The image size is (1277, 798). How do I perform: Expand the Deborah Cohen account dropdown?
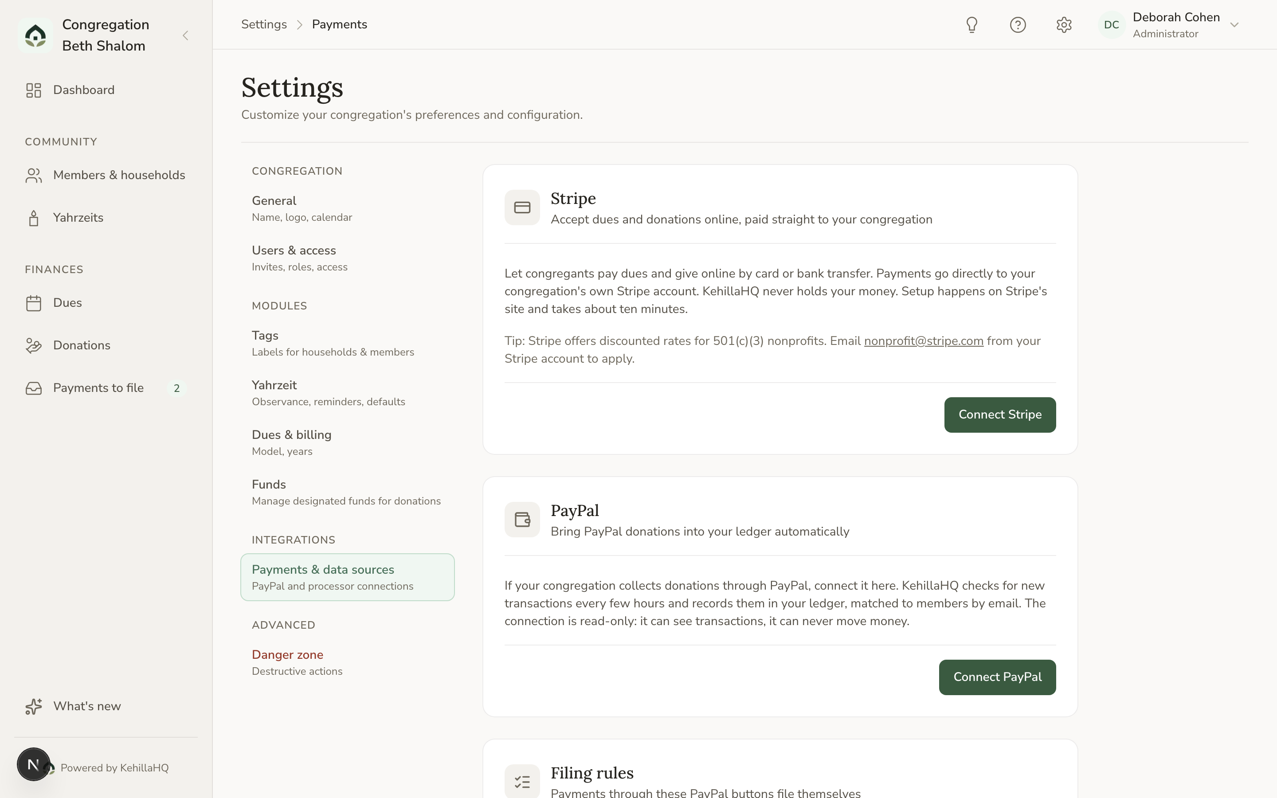(1234, 25)
